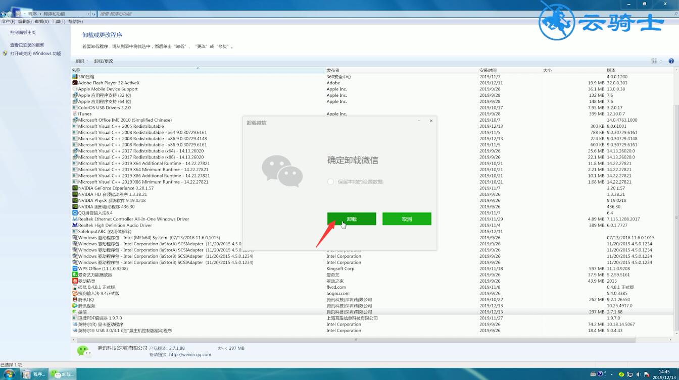Open http://weixin.qq.com help link
Screen dimensions: 679x380
click(190, 355)
